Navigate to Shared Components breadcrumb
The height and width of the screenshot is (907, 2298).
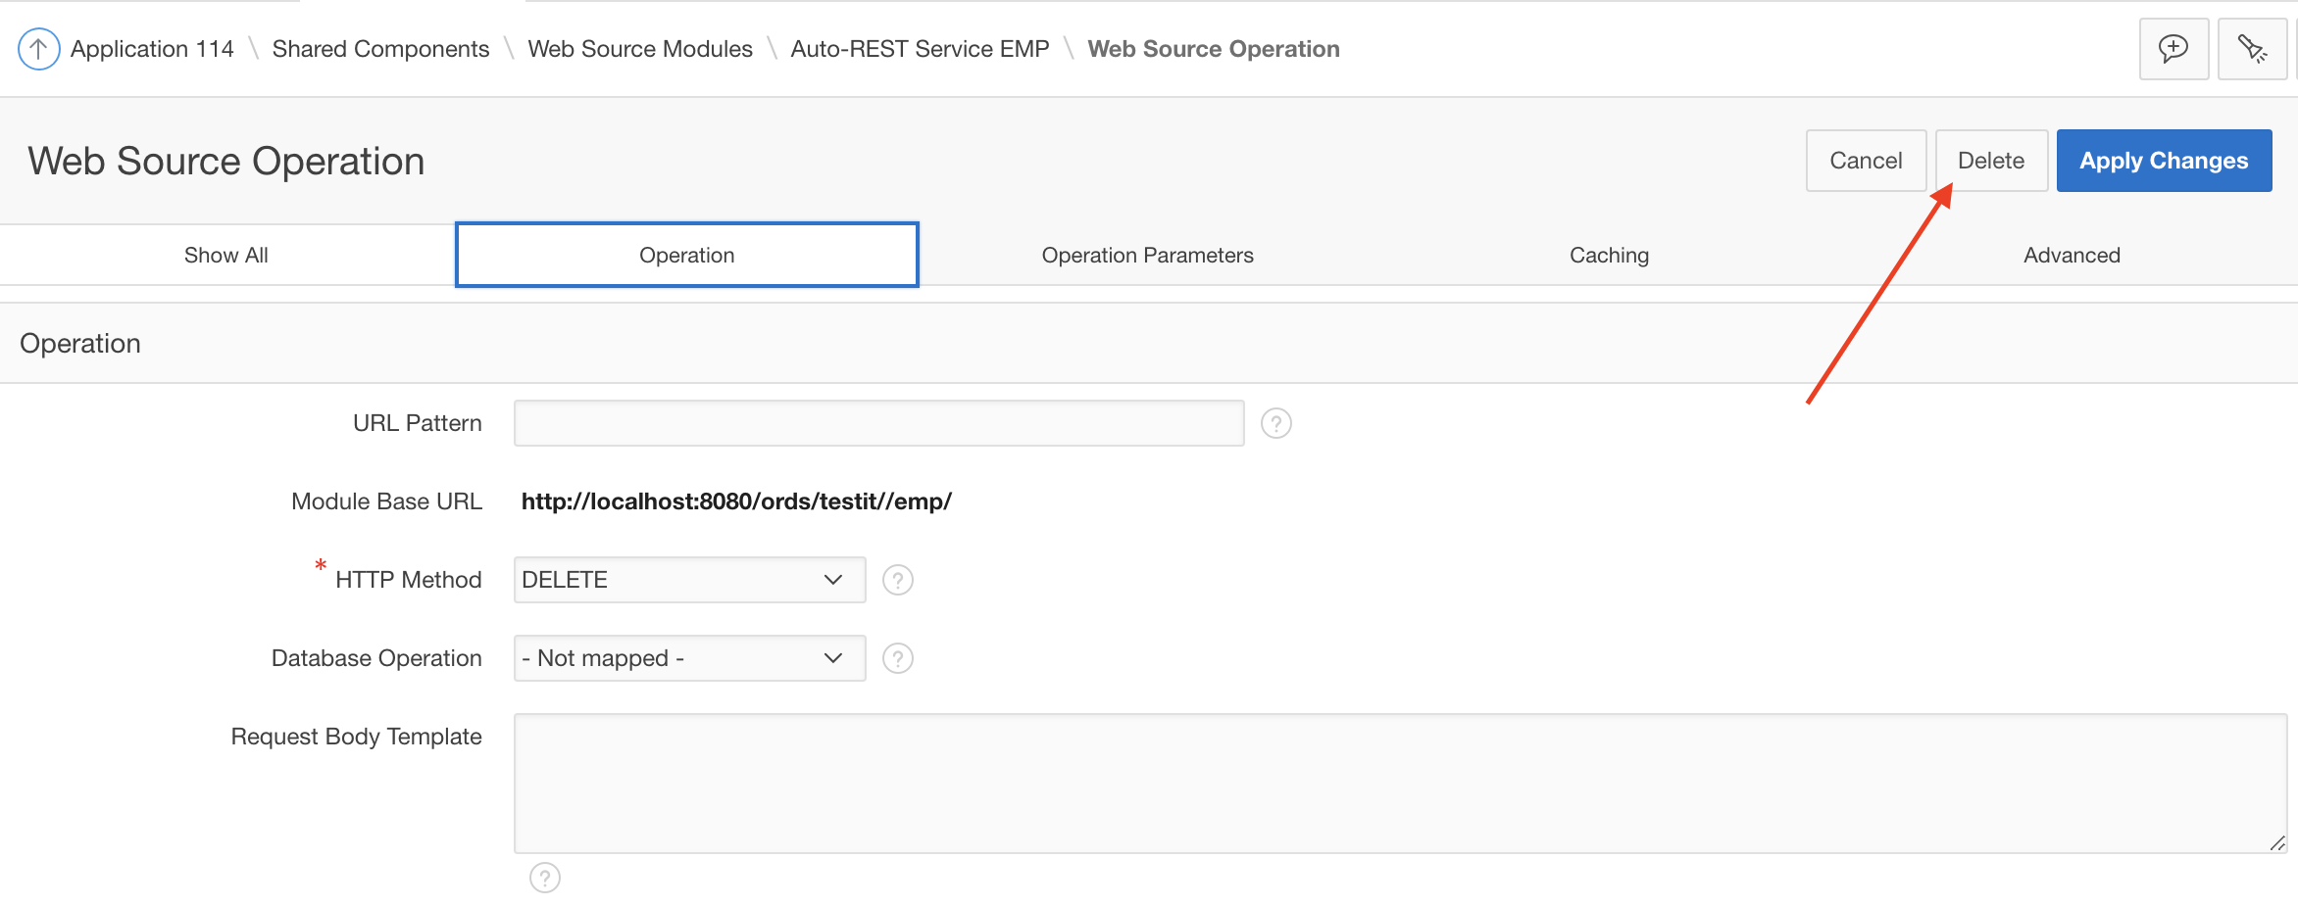[380, 49]
